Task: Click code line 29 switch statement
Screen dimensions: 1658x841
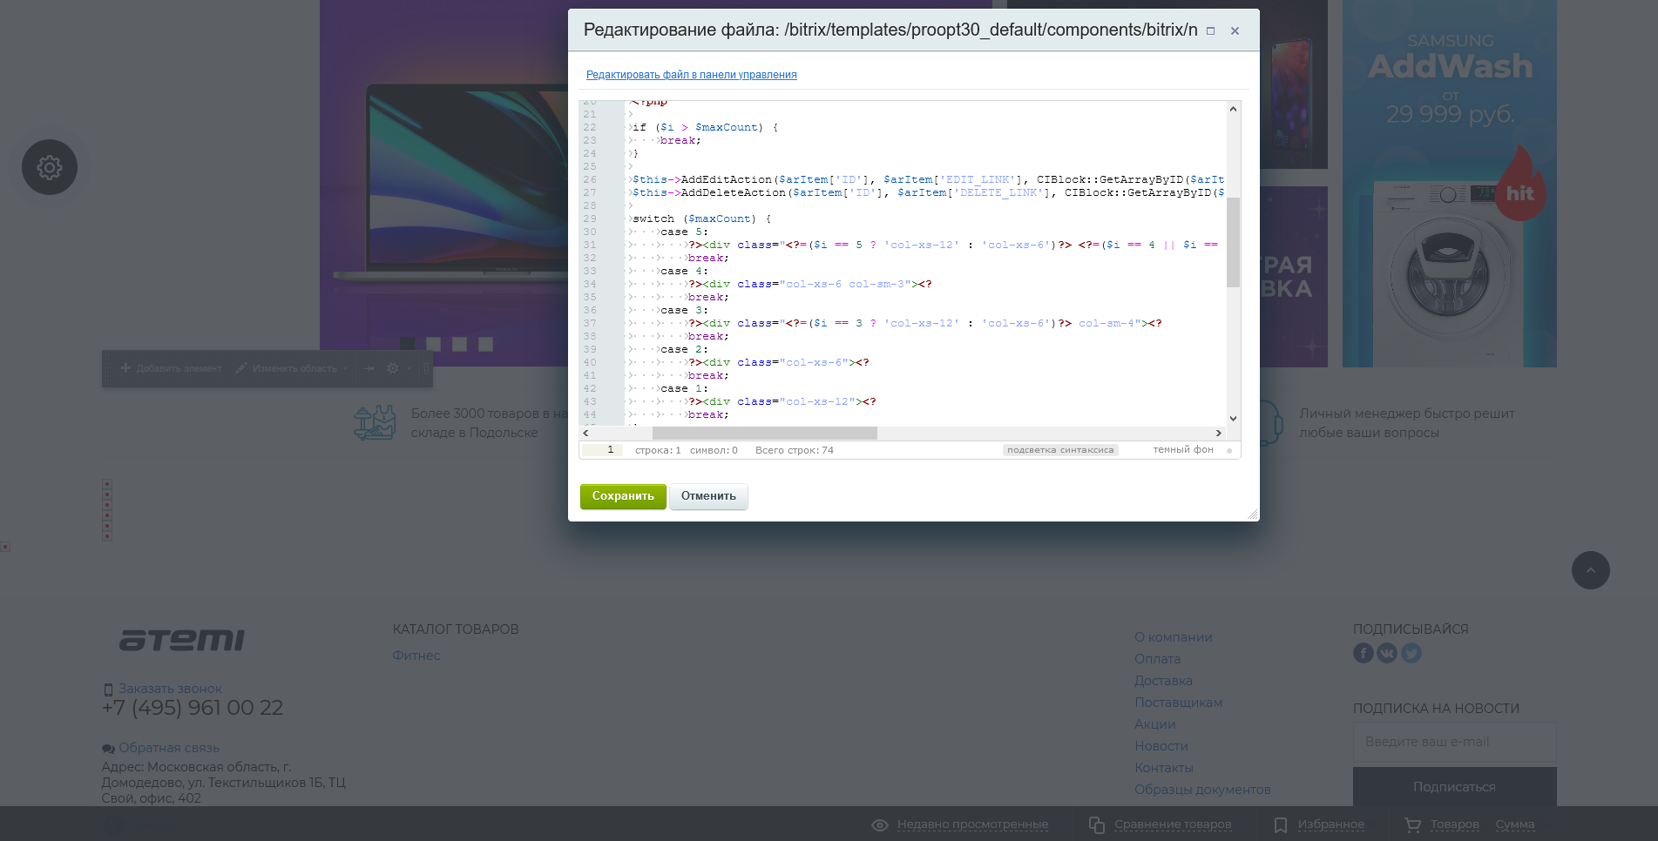Action: tap(702, 219)
